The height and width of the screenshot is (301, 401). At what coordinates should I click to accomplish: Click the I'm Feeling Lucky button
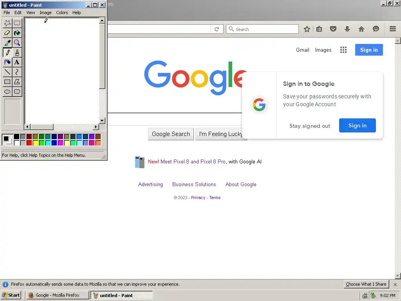220,134
